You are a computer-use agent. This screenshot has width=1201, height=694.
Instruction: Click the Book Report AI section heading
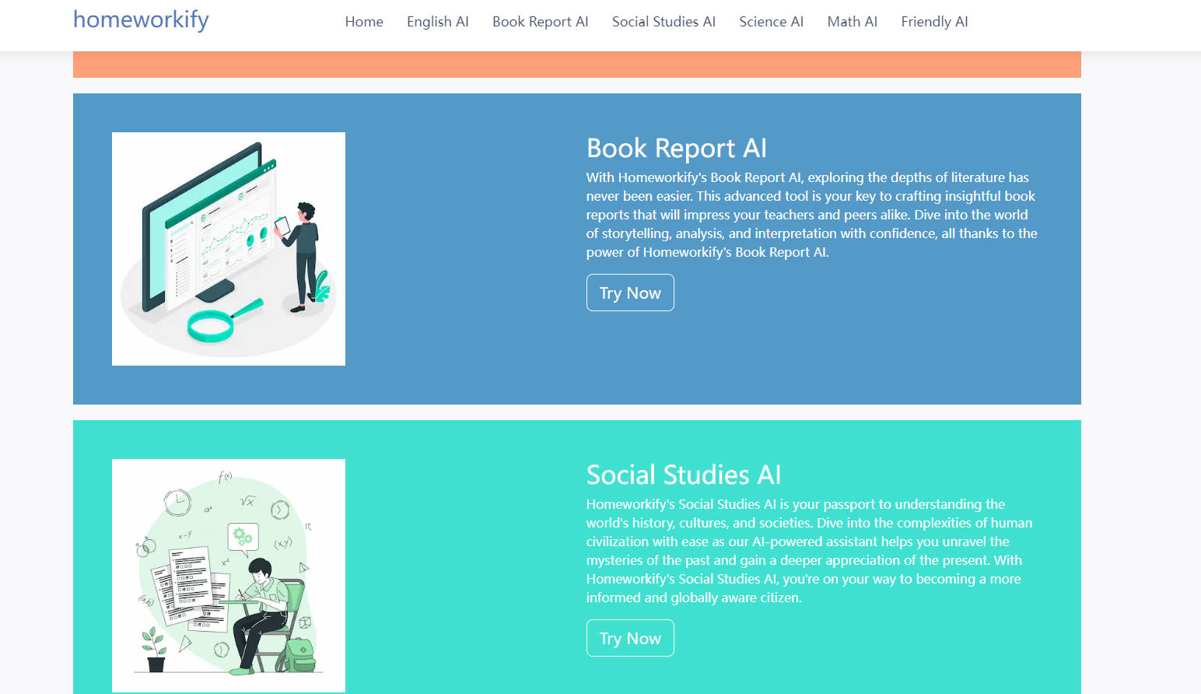[676, 148]
